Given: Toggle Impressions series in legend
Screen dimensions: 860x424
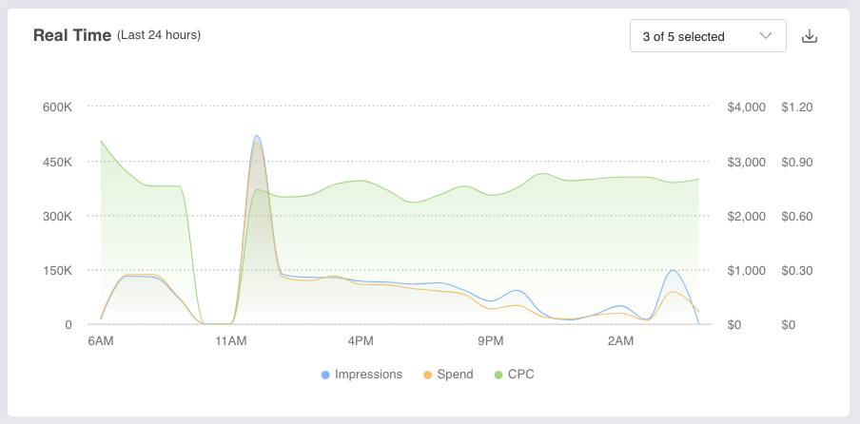Looking at the screenshot, I should pos(367,375).
